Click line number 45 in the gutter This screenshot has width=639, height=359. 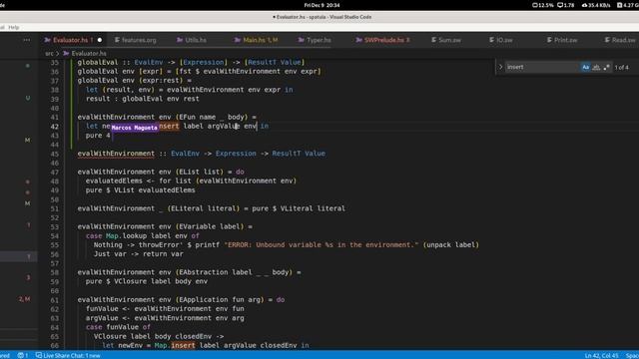[55, 154]
